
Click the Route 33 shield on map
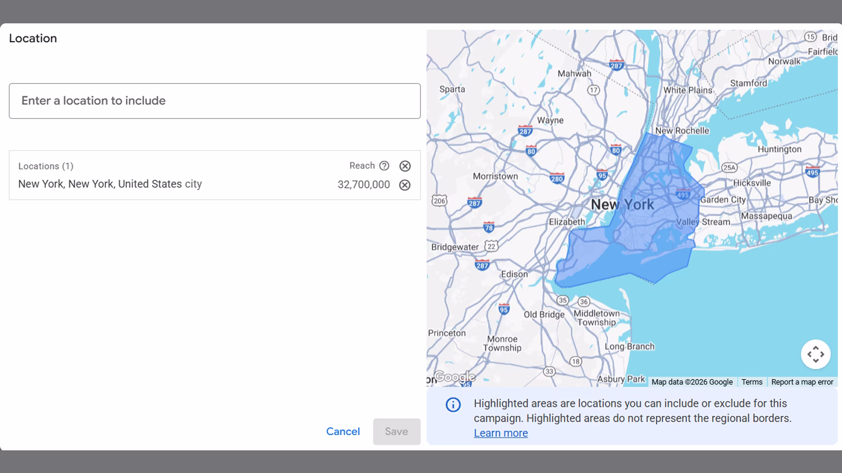(x=549, y=372)
